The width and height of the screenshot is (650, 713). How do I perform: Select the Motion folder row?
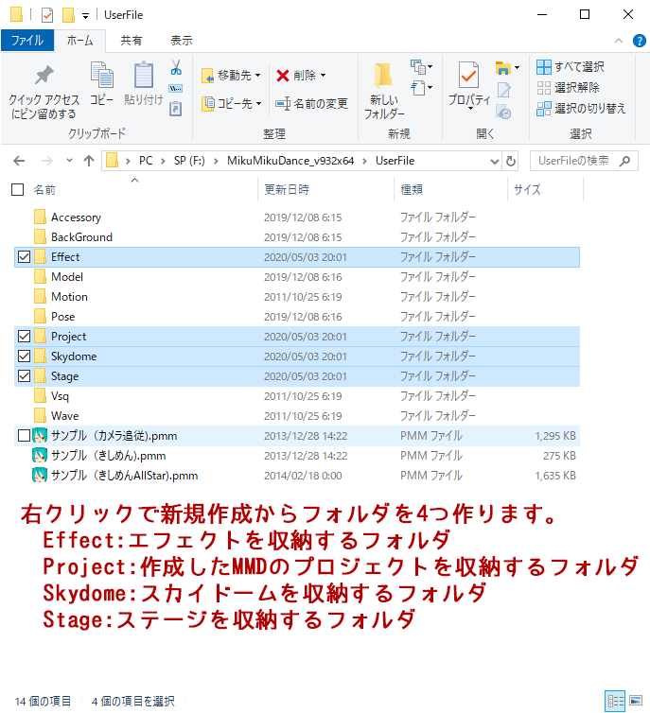pyautogui.click(x=297, y=297)
